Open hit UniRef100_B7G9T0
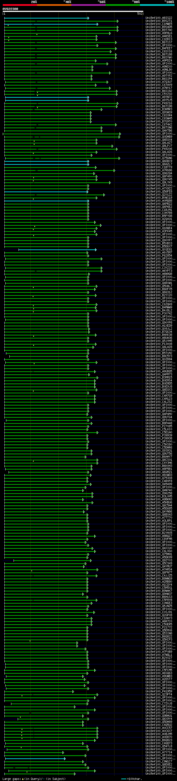This screenshot has height=781, width=177. [x=159, y=122]
